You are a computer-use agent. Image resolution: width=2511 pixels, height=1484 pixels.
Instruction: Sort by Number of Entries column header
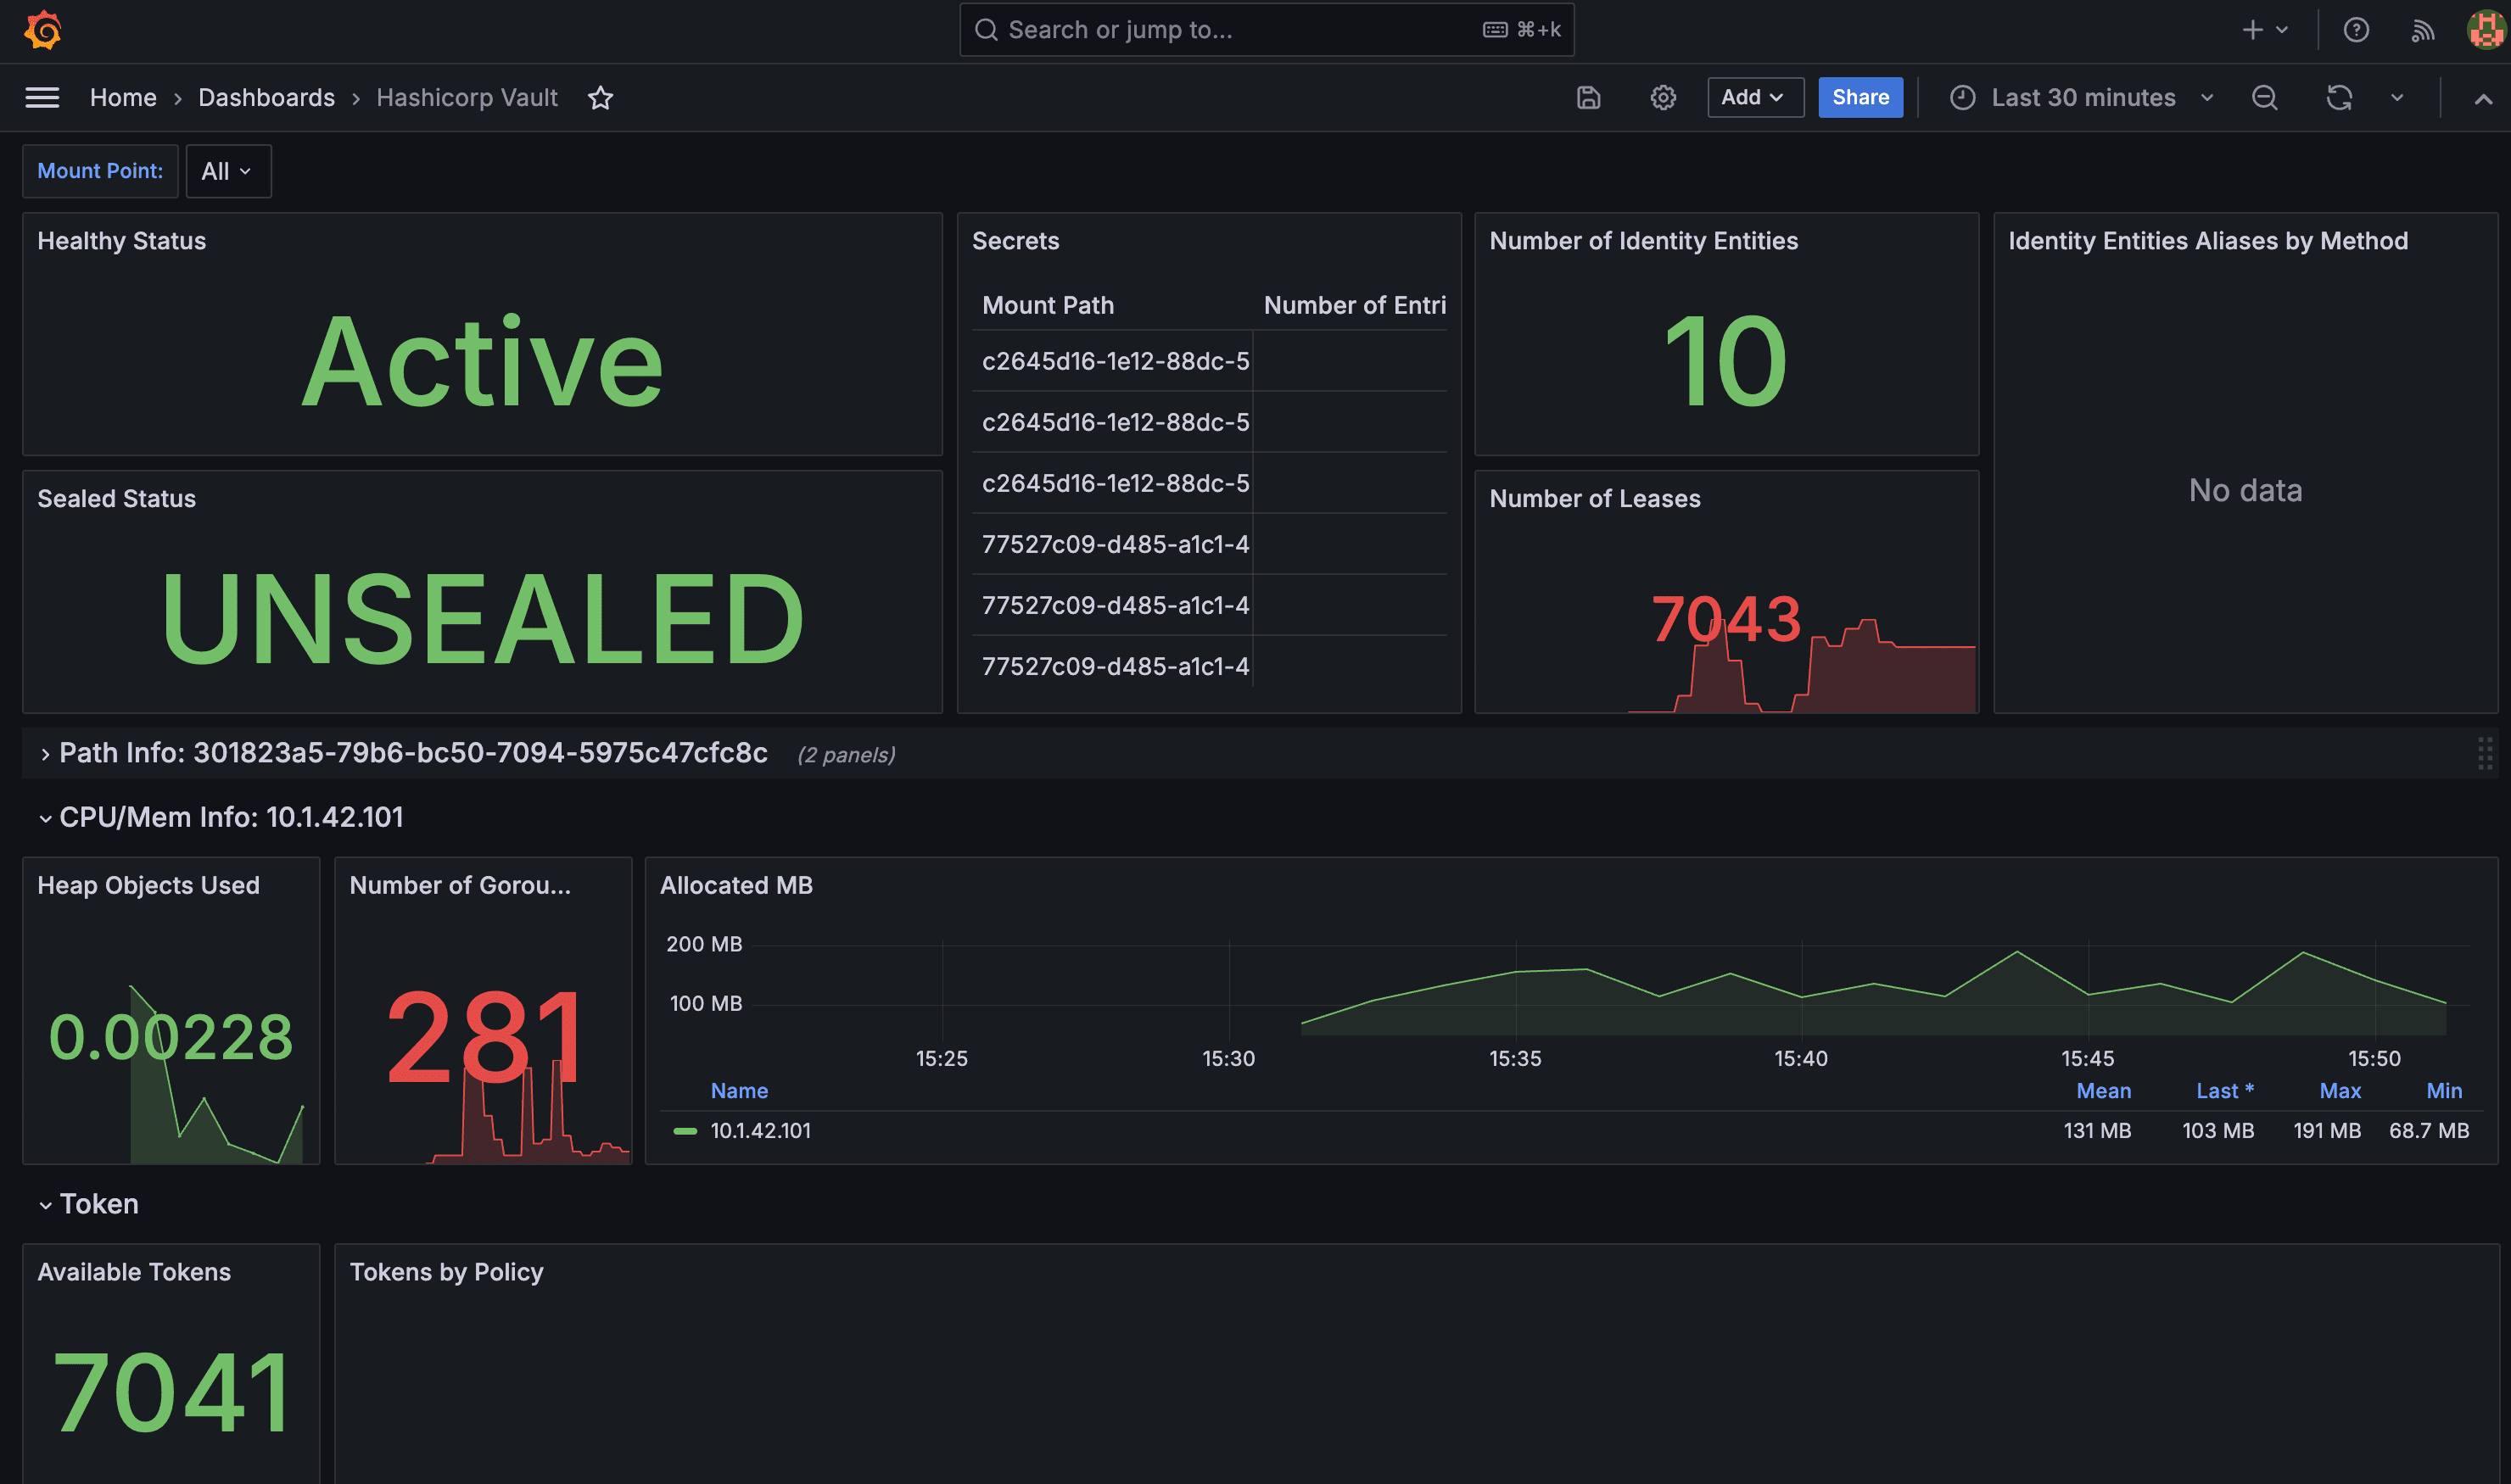point(1355,305)
